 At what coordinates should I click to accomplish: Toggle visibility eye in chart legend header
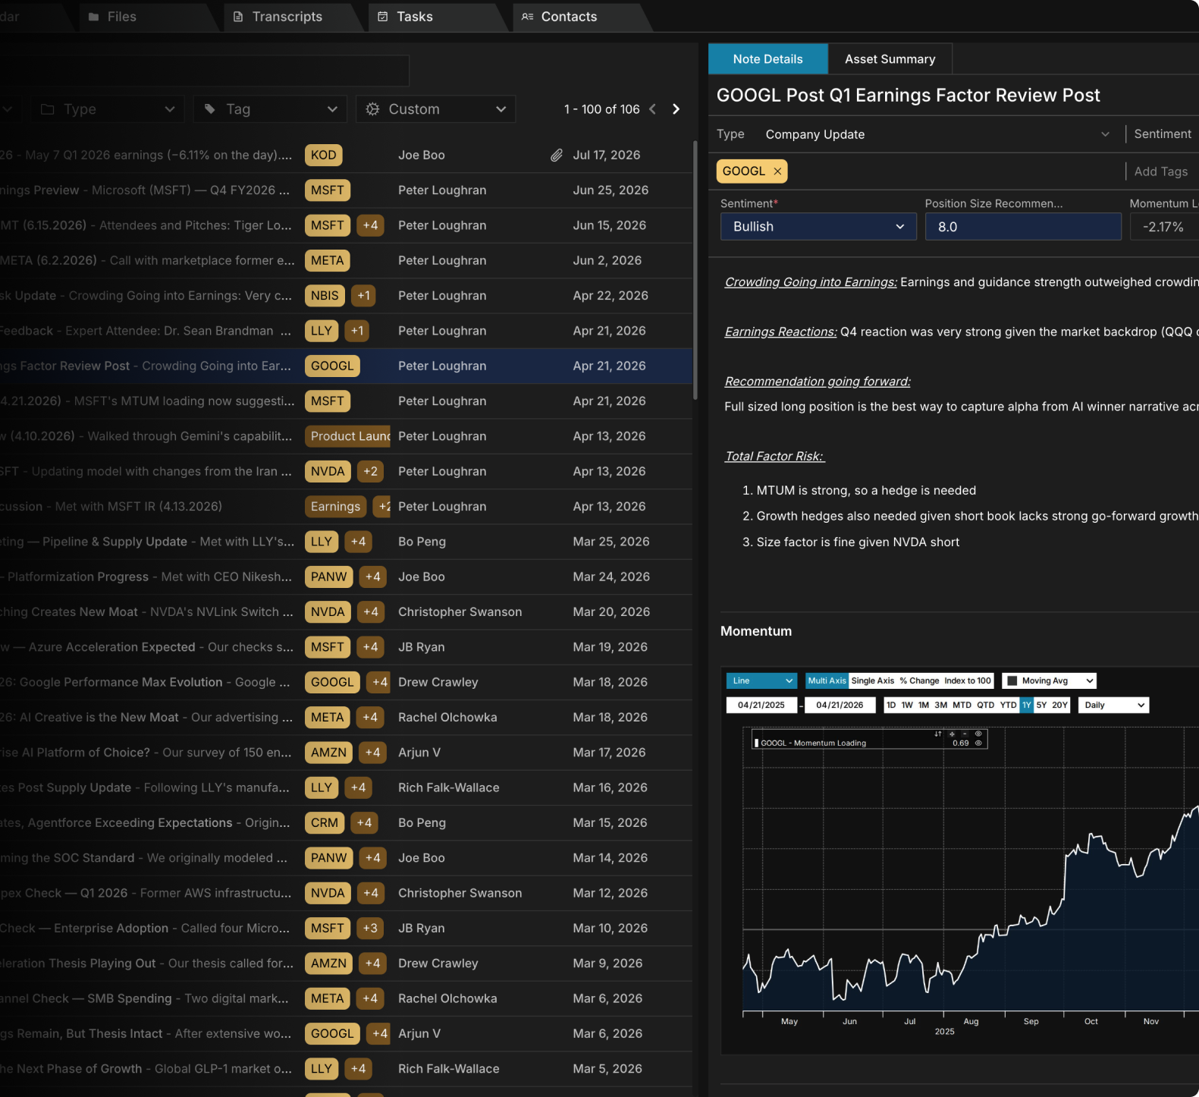[x=978, y=734]
